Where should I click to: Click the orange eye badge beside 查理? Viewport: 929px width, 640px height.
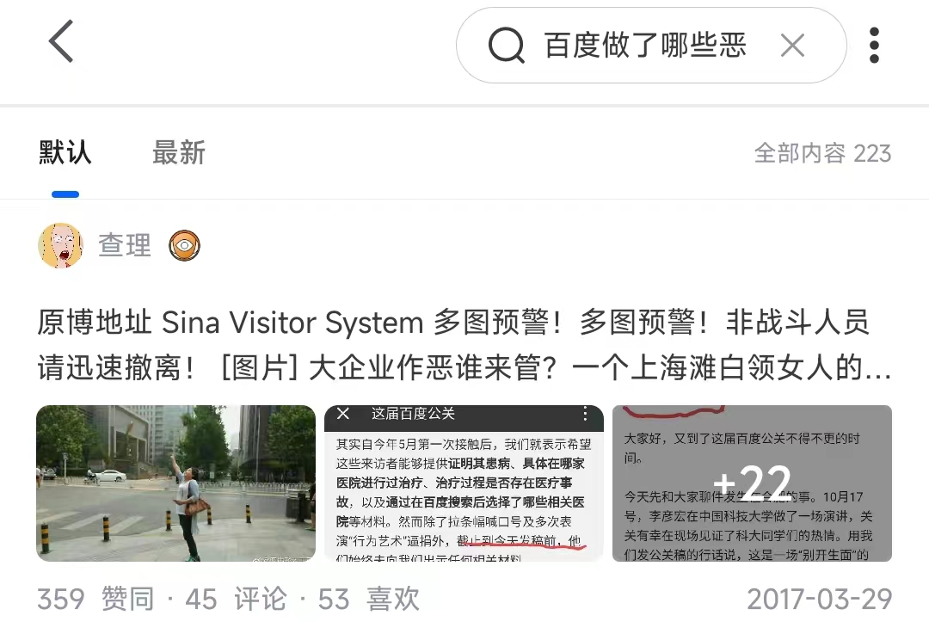click(184, 245)
